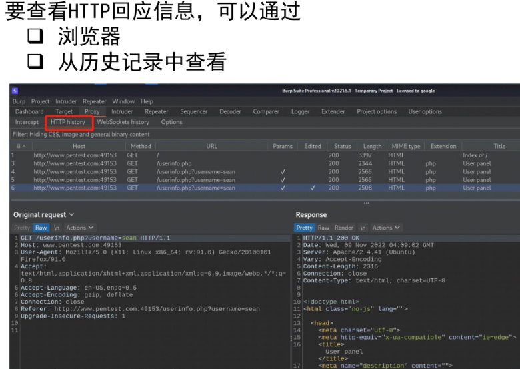The width and height of the screenshot is (520, 369).
Task: Open the Intruder menu in menu bar
Action: point(66,101)
